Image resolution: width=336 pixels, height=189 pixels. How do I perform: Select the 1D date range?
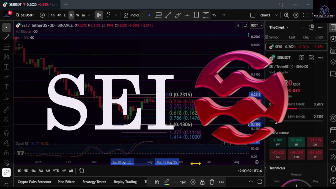pos(19,171)
